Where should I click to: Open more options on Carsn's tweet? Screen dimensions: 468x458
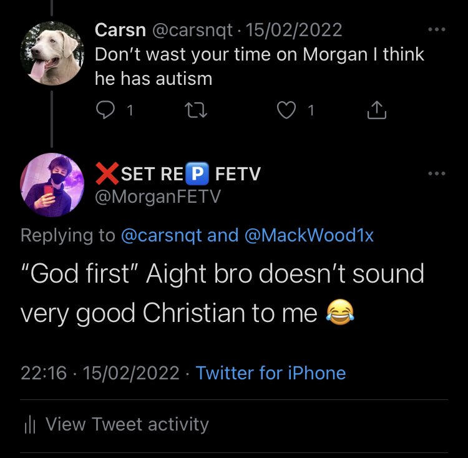(437, 30)
